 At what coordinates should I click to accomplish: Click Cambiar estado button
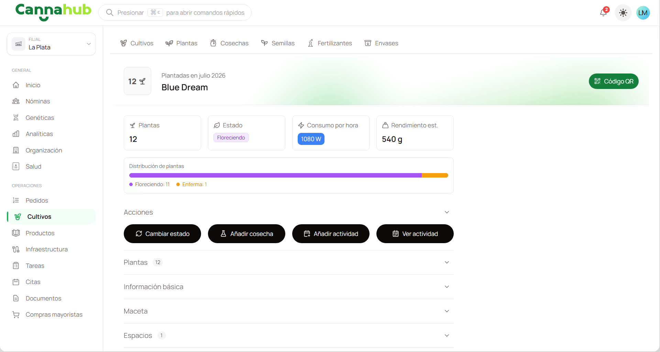pyautogui.click(x=162, y=234)
